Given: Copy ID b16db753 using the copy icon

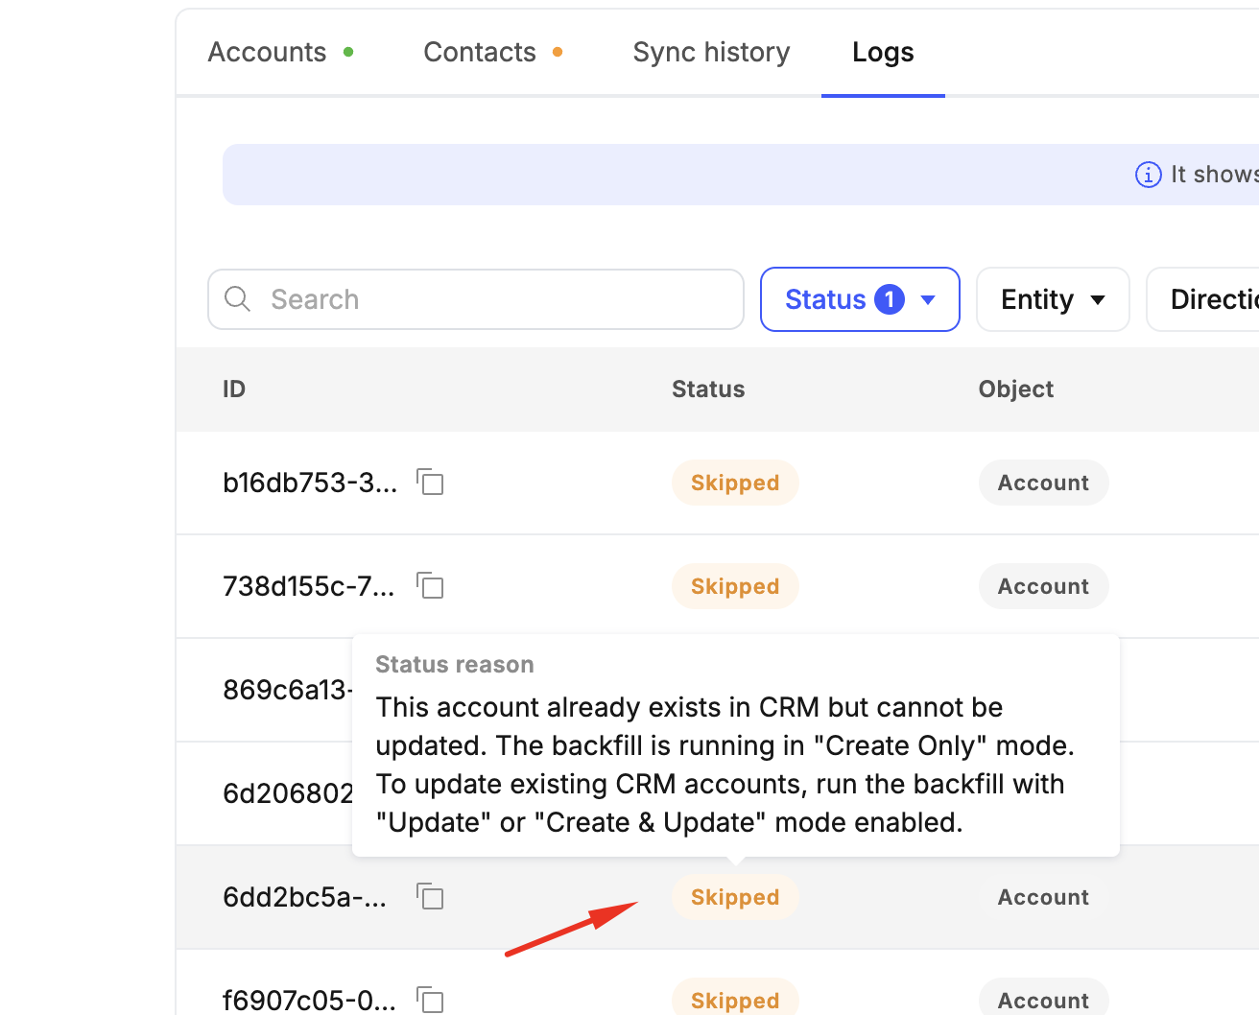Looking at the screenshot, I should pyautogui.click(x=431, y=482).
